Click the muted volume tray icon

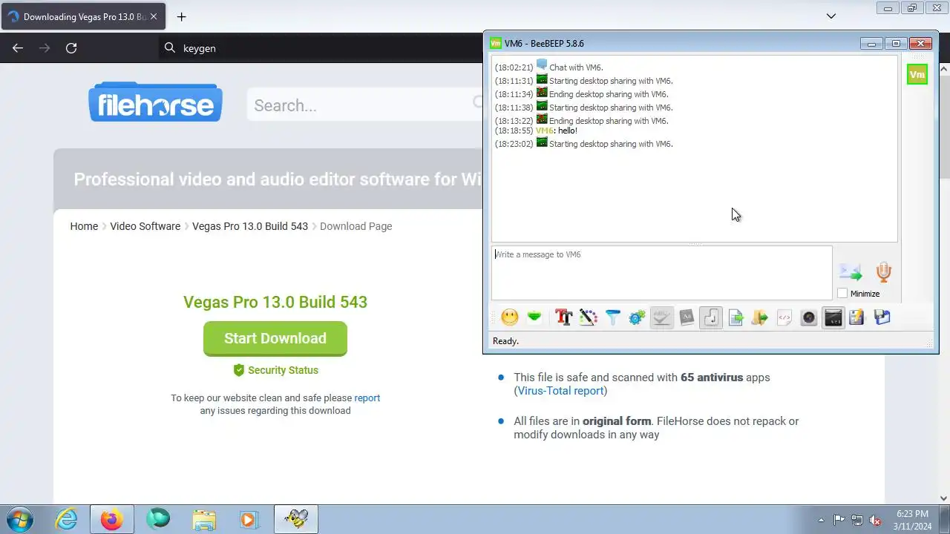click(875, 520)
